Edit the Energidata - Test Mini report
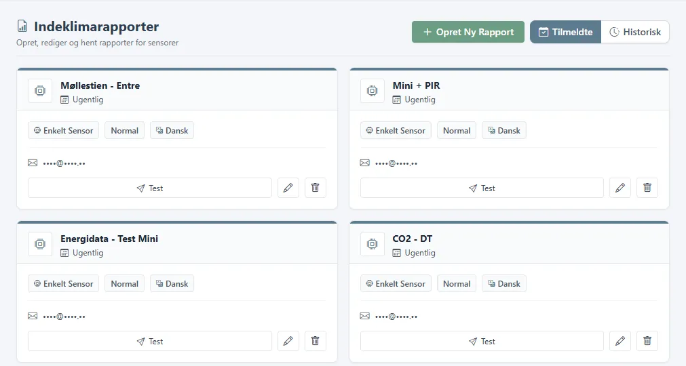Screen dimensions: 686x366 tap(288, 341)
